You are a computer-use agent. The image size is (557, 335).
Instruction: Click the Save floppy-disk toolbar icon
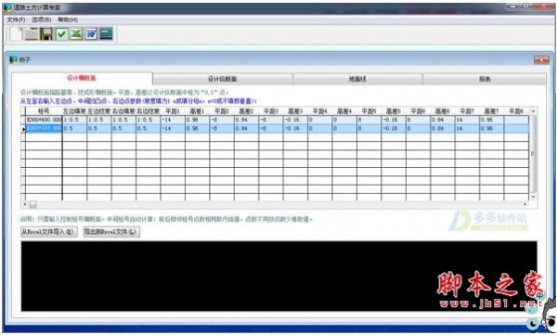point(46,34)
